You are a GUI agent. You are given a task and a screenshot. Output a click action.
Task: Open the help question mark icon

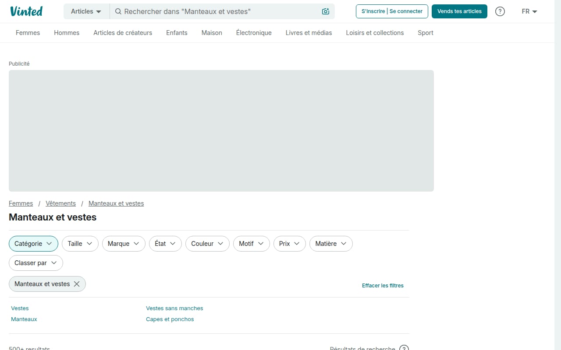[500, 11]
